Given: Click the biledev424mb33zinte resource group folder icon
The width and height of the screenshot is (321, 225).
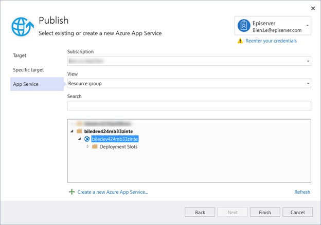Looking at the screenshot, I should click(x=79, y=132).
